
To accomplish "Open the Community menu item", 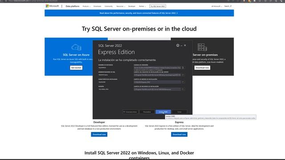I will point(109,6).
